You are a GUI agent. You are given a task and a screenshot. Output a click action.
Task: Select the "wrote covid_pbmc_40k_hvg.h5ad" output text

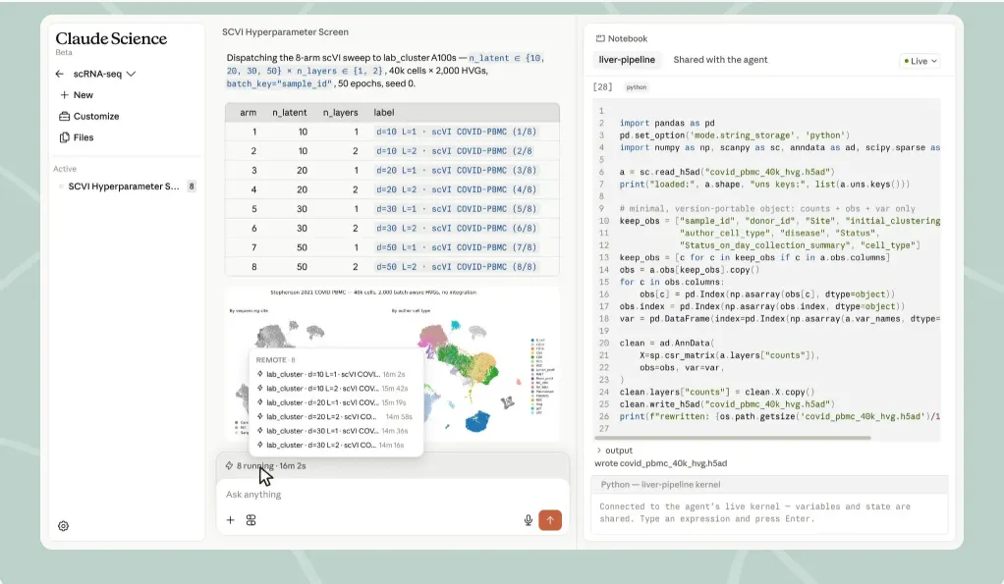[661, 463]
